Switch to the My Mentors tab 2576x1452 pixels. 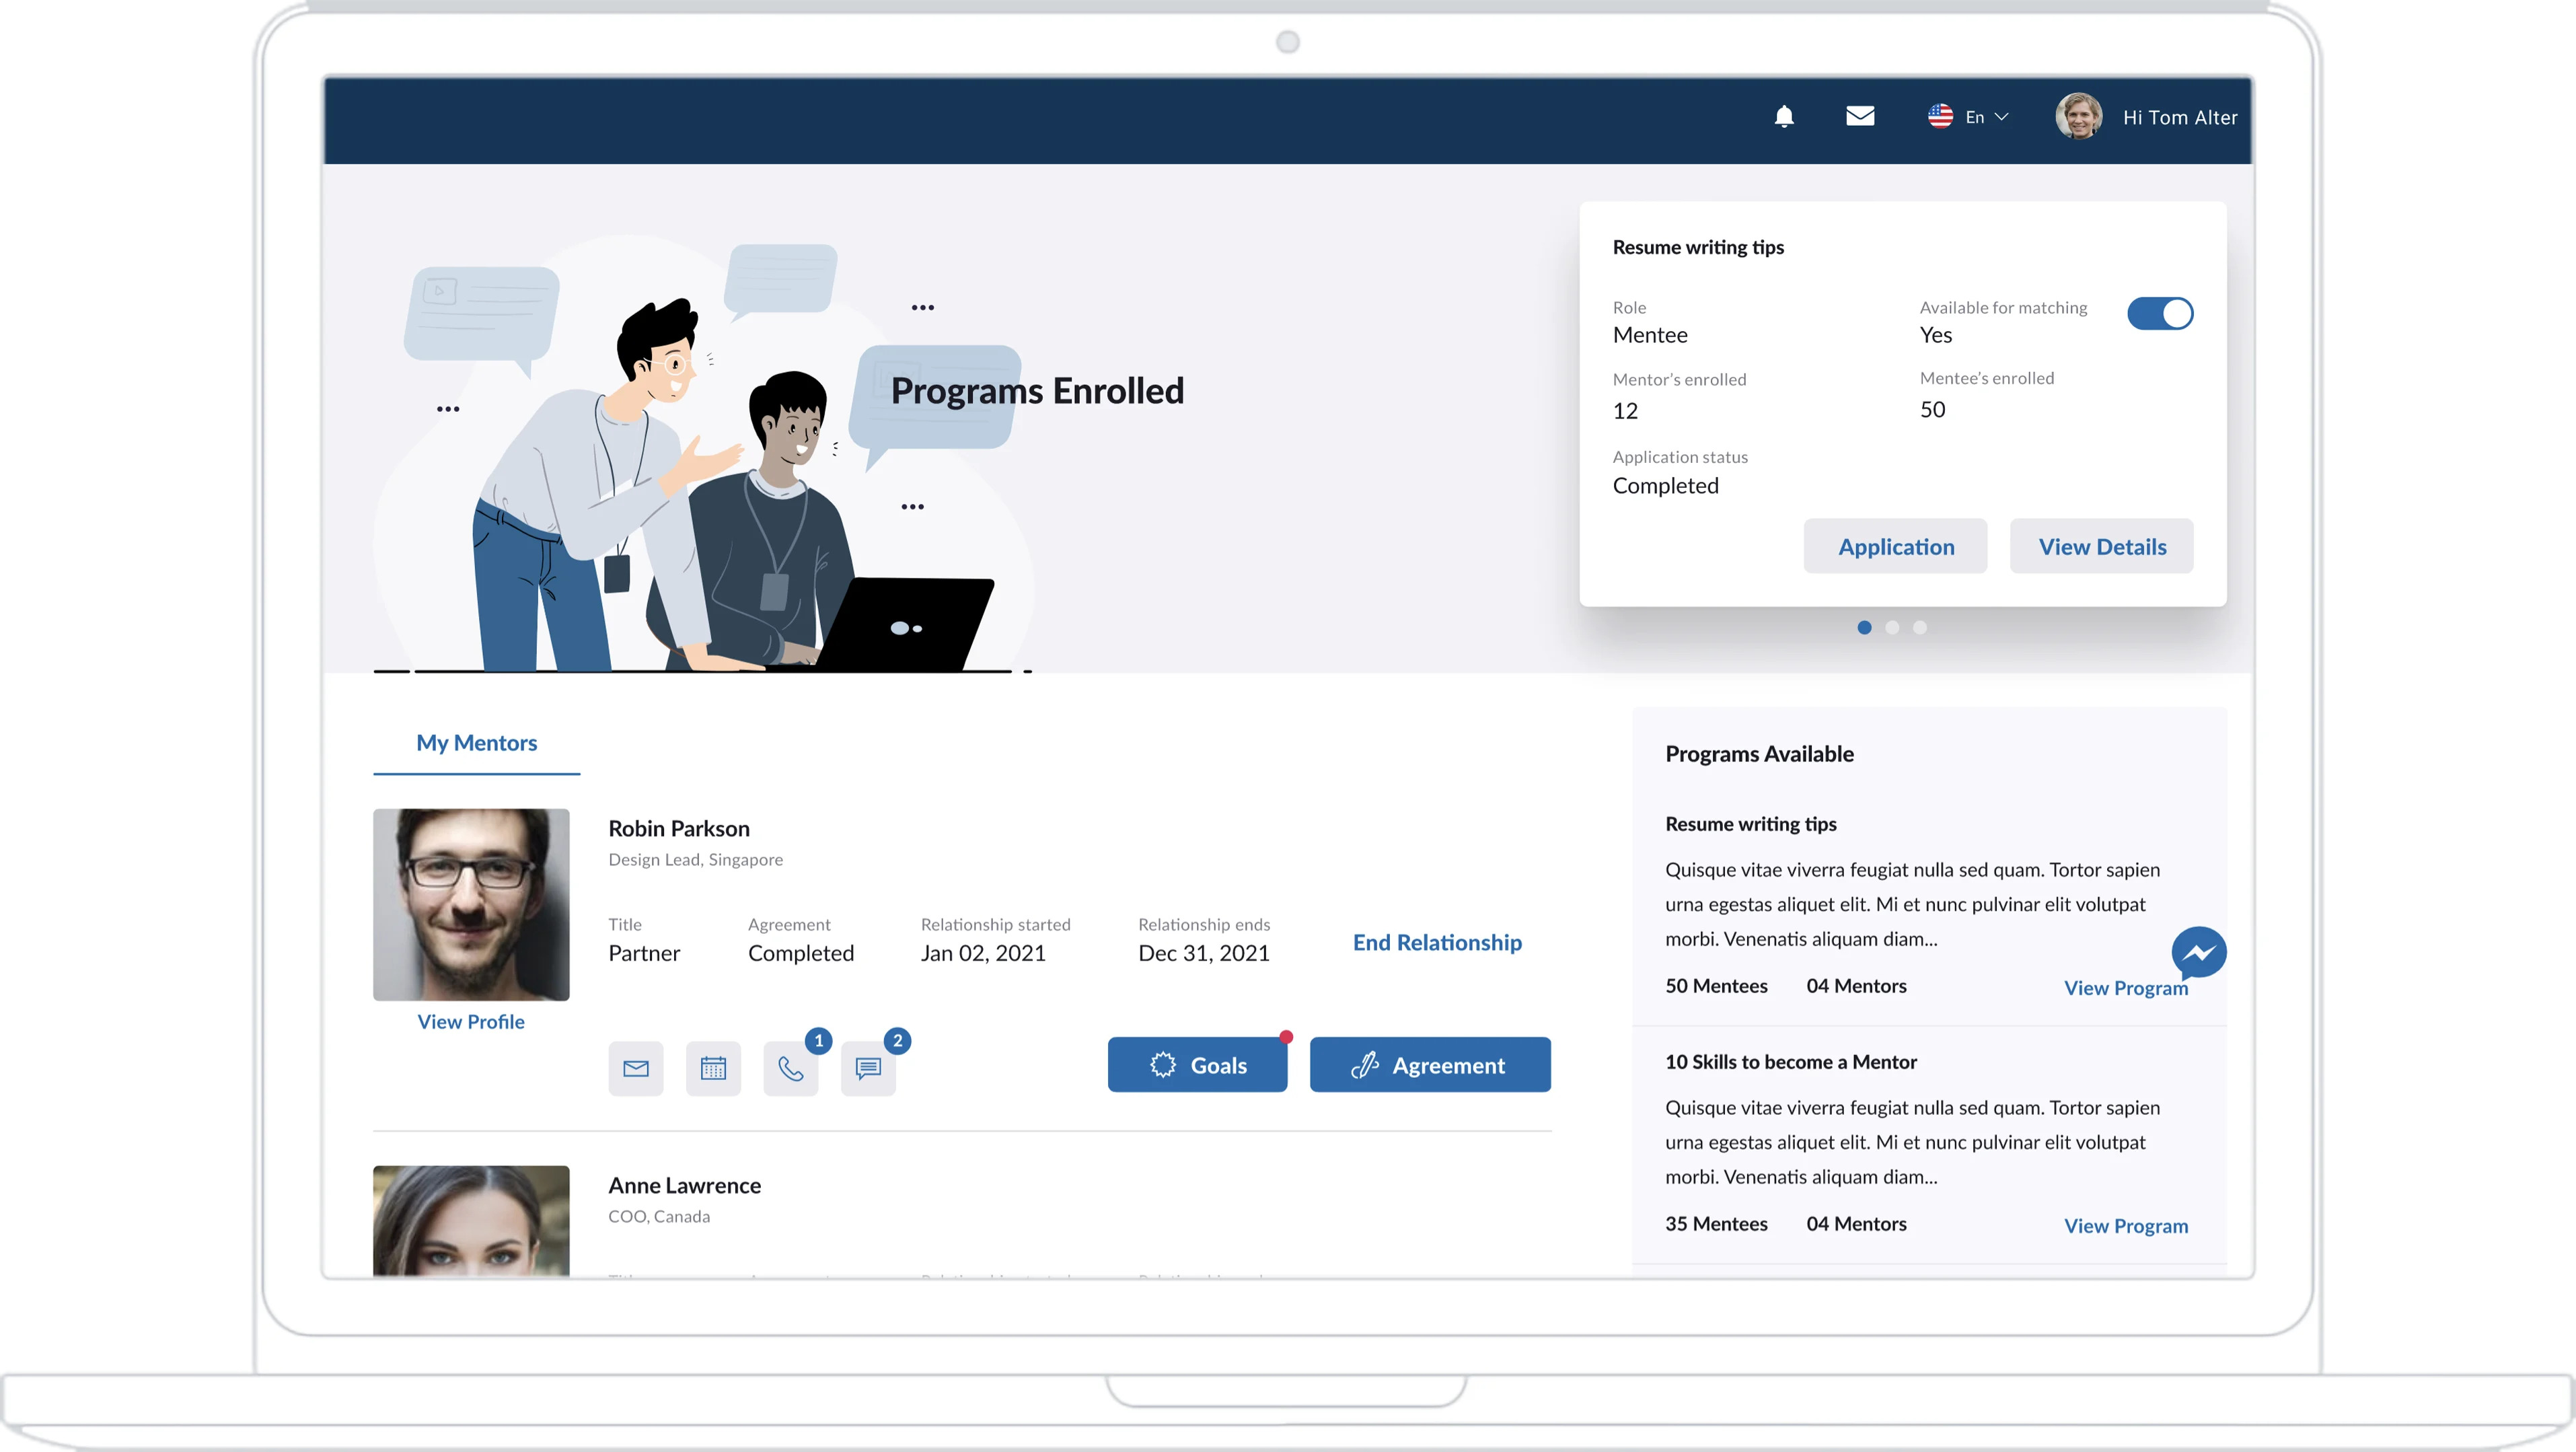tap(476, 743)
